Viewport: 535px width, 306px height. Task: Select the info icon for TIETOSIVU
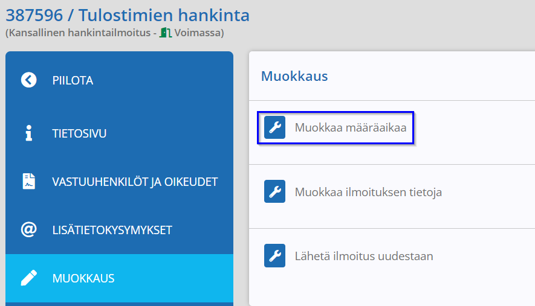(x=28, y=133)
